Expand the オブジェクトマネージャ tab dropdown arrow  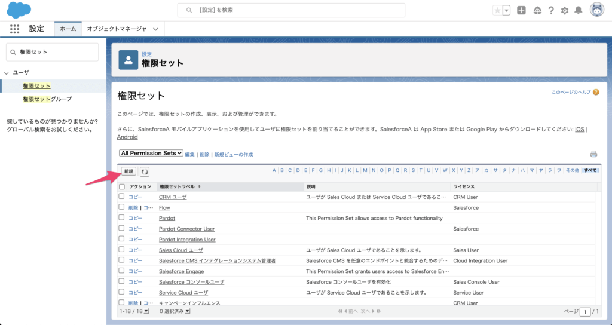click(x=155, y=29)
